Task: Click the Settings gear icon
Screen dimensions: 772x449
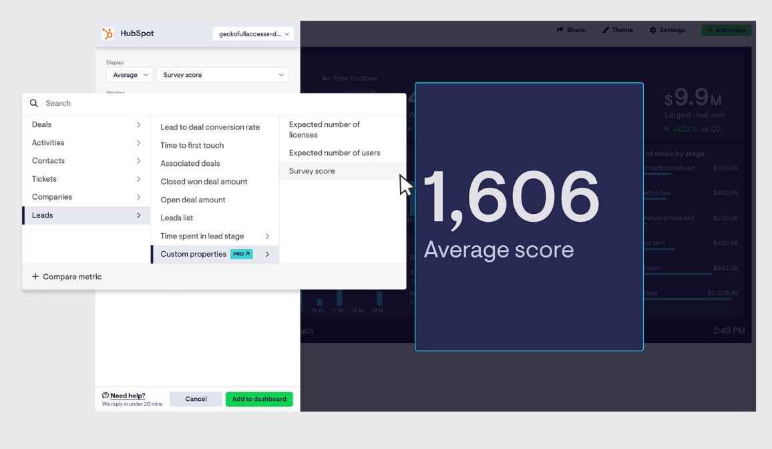Action: point(652,30)
